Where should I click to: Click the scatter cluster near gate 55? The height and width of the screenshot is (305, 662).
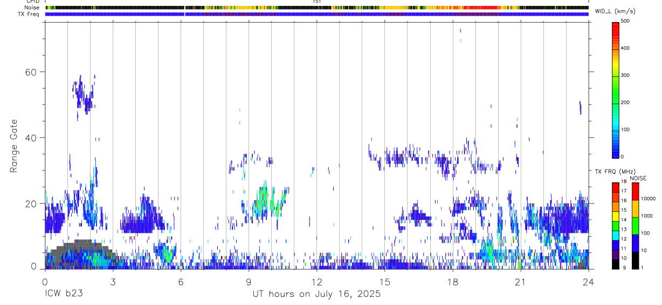click(84, 96)
